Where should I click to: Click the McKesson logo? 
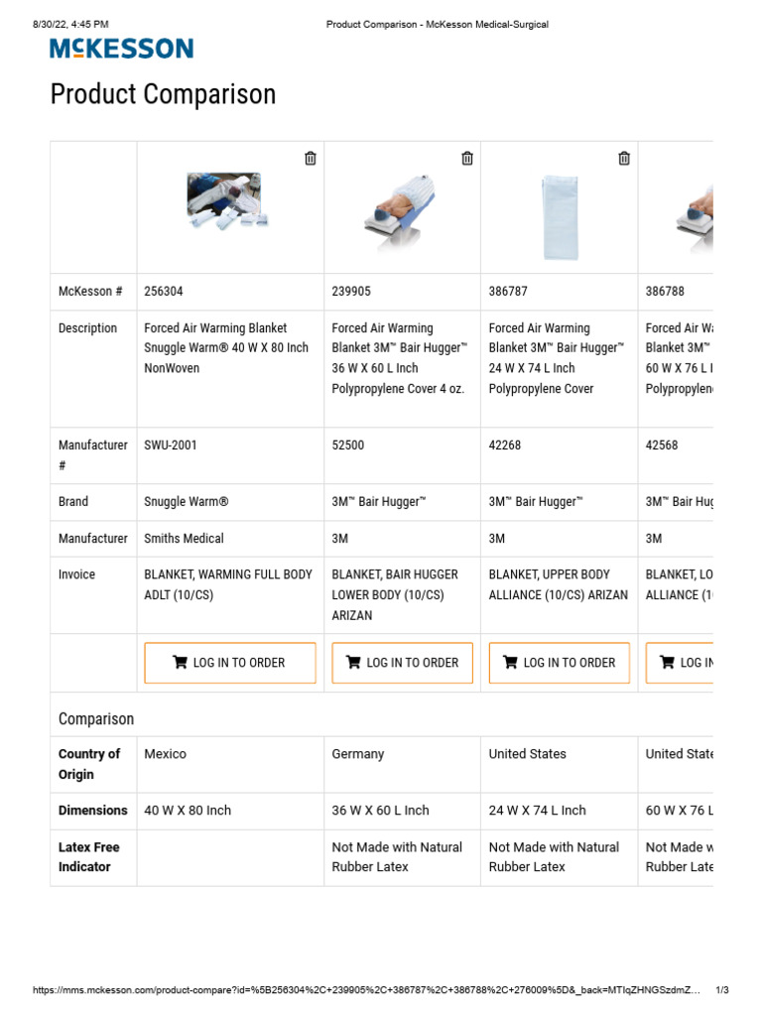coord(122,49)
